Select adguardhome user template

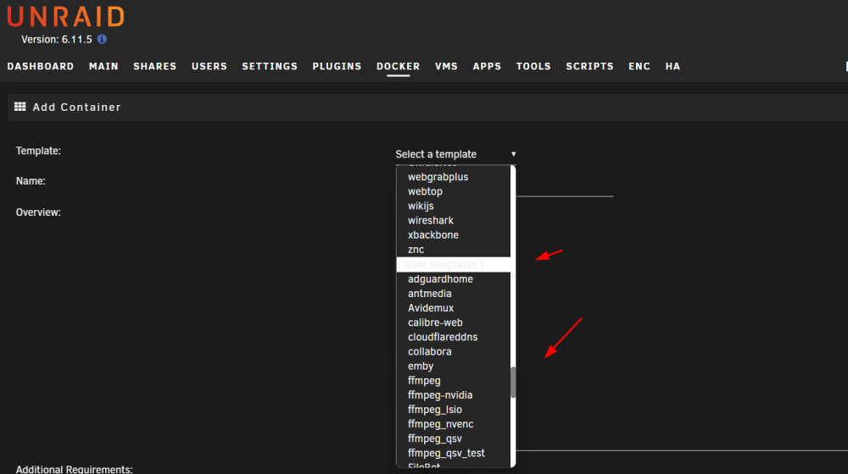point(453,279)
